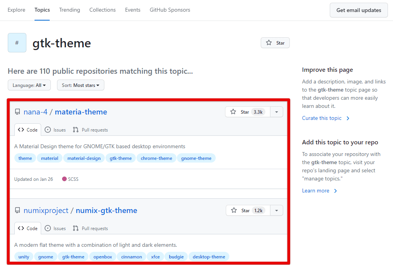Viewport: 393px width, 265px height.
Task: Open the numix-gtk-theme repository link
Action: [x=107, y=210]
